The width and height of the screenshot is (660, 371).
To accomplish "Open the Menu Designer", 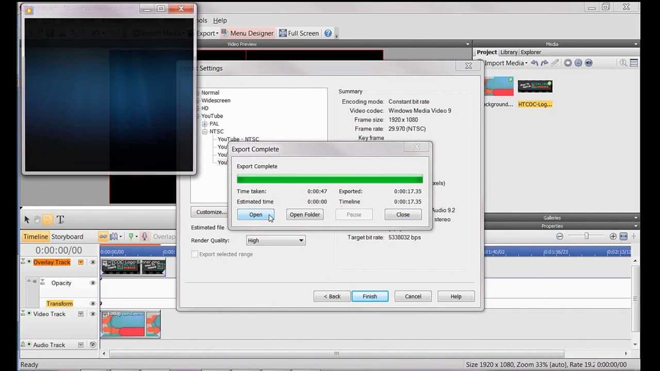I will click(247, 33).
